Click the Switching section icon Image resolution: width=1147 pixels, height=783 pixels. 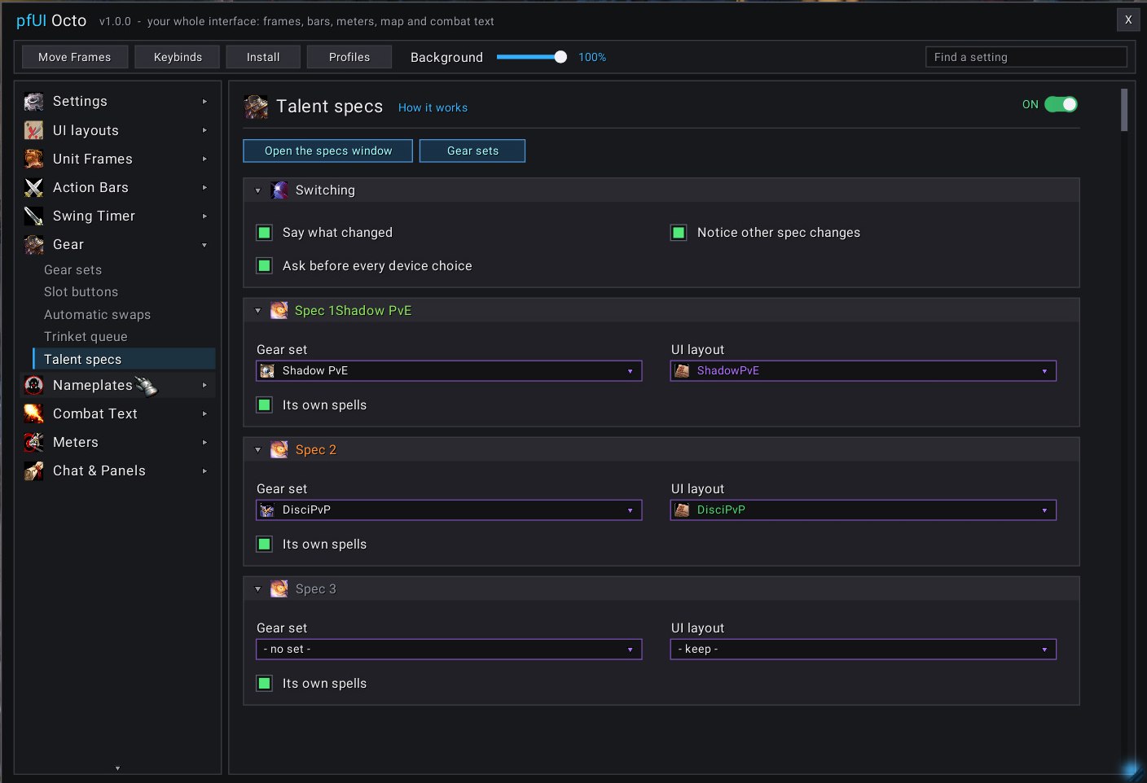click(x=279, y=190)
